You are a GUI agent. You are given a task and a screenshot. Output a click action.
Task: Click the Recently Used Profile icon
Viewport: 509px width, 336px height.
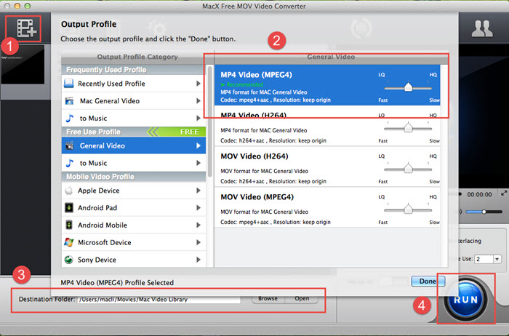[69, 84]
